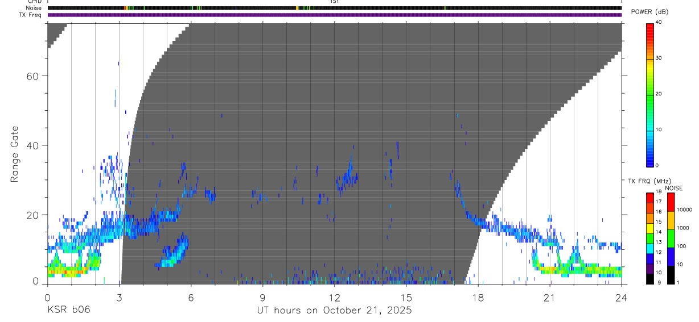699x322 pixels.
Task: Click the POWER color scale bar
Action: [649, 94]
